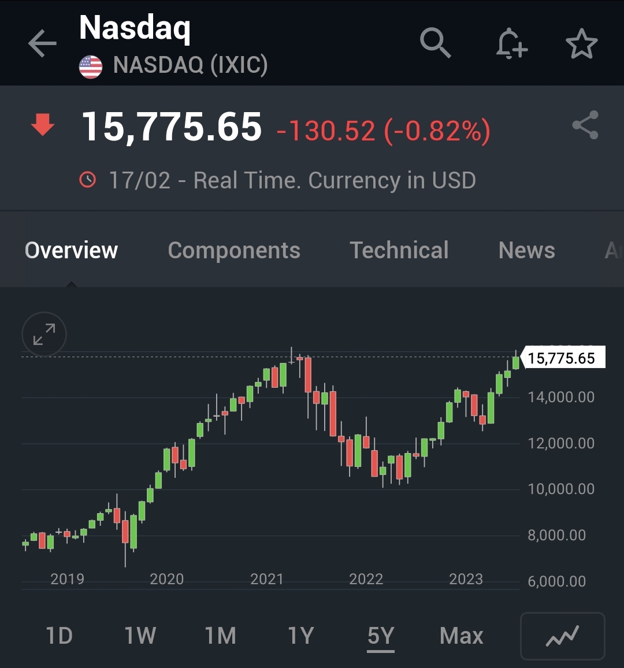This screenshot has width=624, height=668.
Task: Choose the 1W timeframe
Action: coord(140,636)
